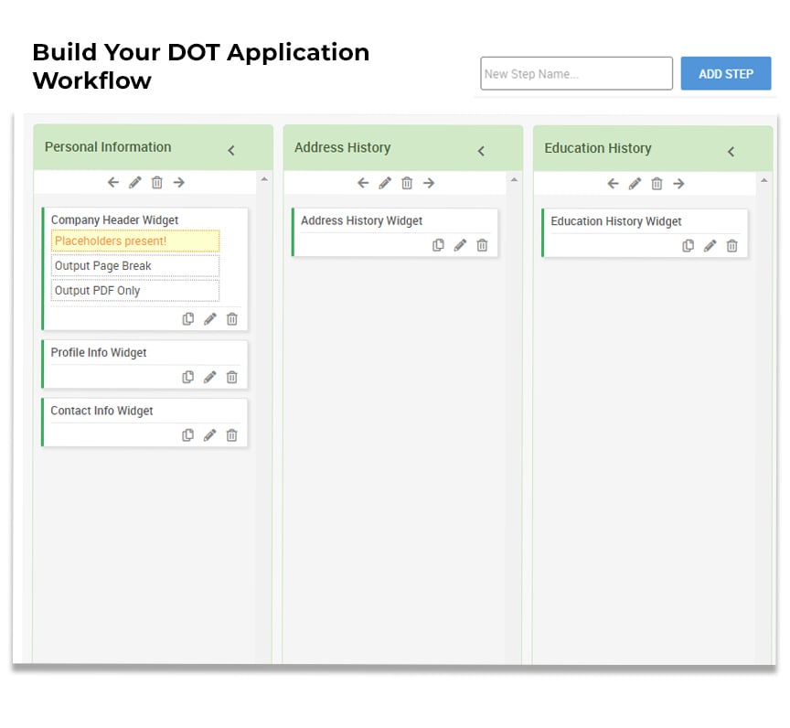Collapse the Education History column
This screenshot has width=790, height=728.
click(731, 151)
